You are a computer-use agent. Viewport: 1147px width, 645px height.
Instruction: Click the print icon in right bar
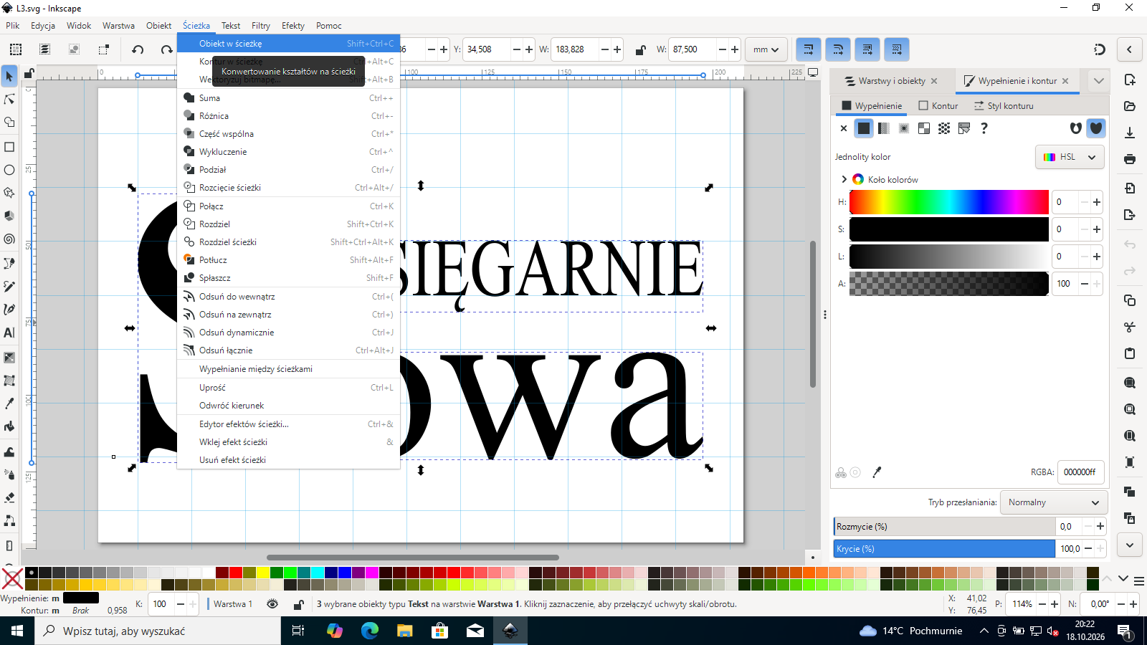click(1130, 158)
